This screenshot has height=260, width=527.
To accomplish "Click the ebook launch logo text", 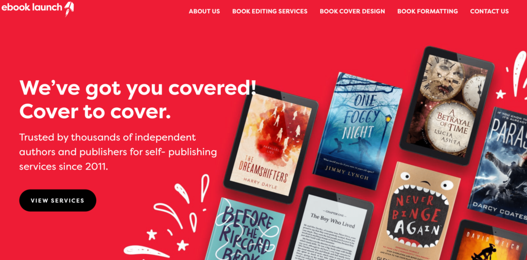I will click(32, 8).
